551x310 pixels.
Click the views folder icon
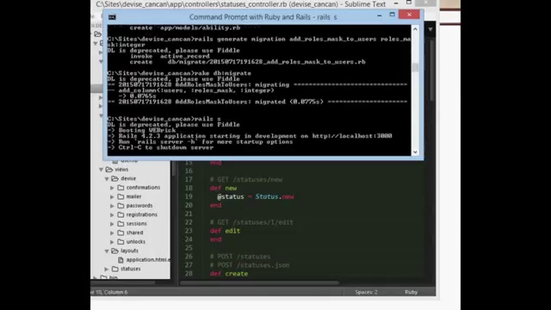click(109, 170)
